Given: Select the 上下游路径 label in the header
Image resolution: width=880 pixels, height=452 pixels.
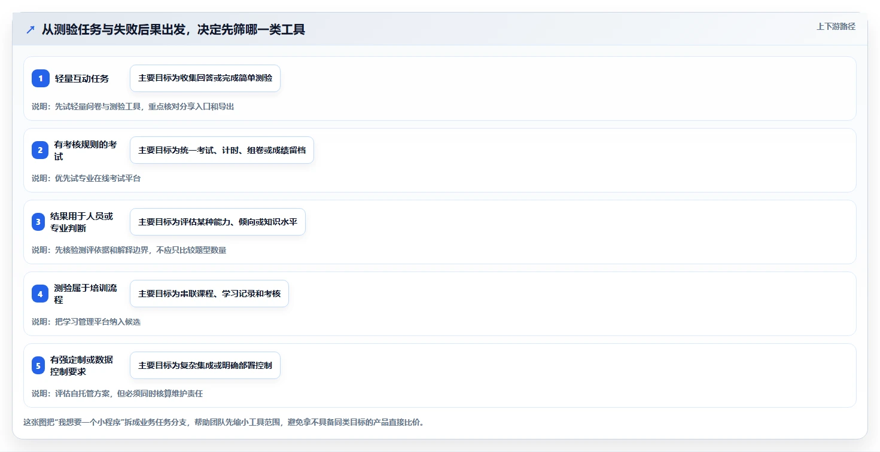Looking at the screenshot, I should click(x=836, y=26).
